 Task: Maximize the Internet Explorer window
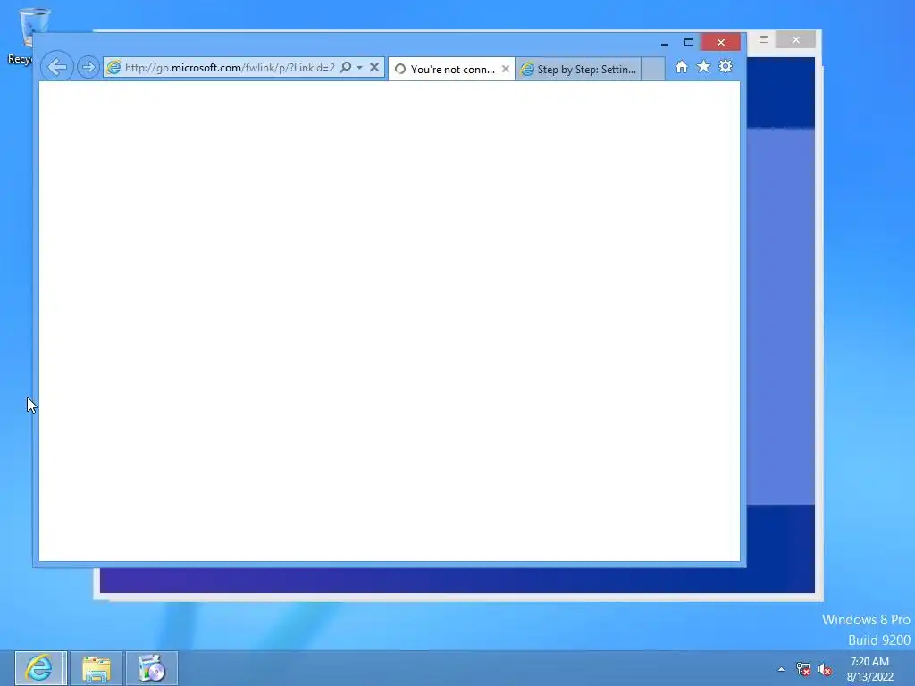[689, 43]
